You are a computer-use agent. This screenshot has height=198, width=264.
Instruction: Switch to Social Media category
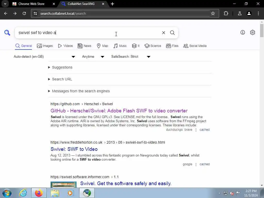(x=195, y=46)
